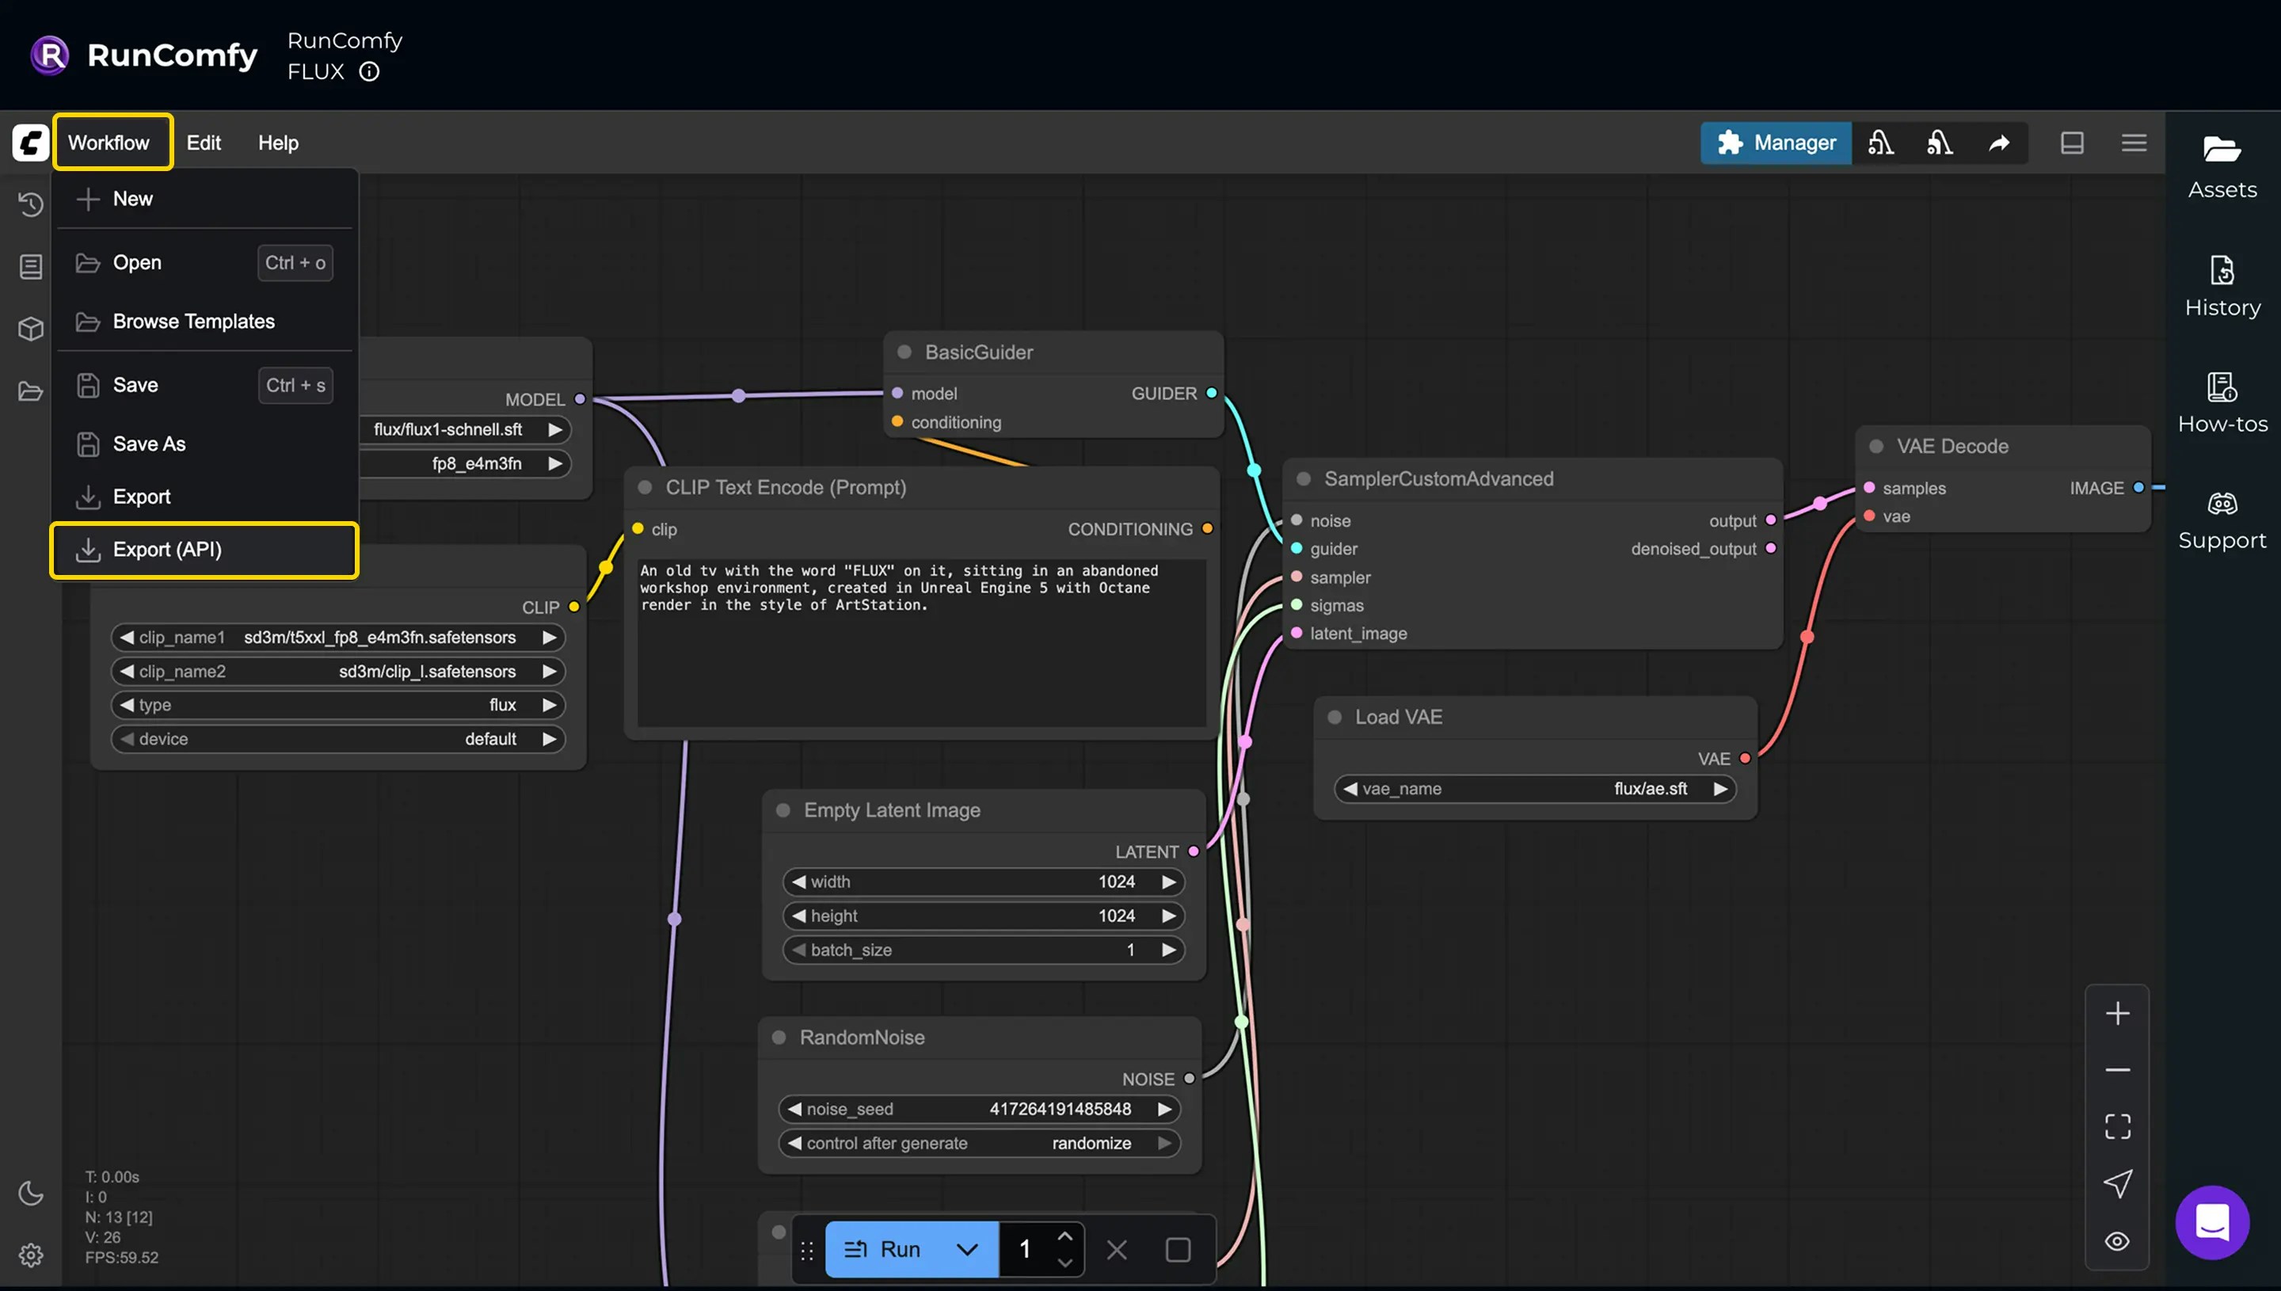Open the Assets panel
2281x1291 pixels.
[2222, 166]
